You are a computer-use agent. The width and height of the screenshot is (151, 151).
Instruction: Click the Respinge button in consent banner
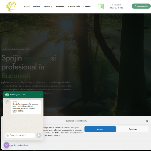click(x=133, y=129)
